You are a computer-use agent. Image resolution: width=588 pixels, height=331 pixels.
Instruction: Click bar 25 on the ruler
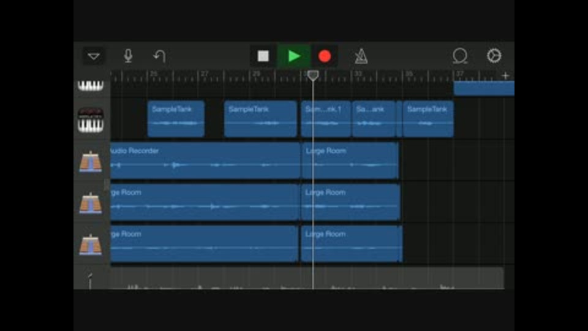(154, 74)
